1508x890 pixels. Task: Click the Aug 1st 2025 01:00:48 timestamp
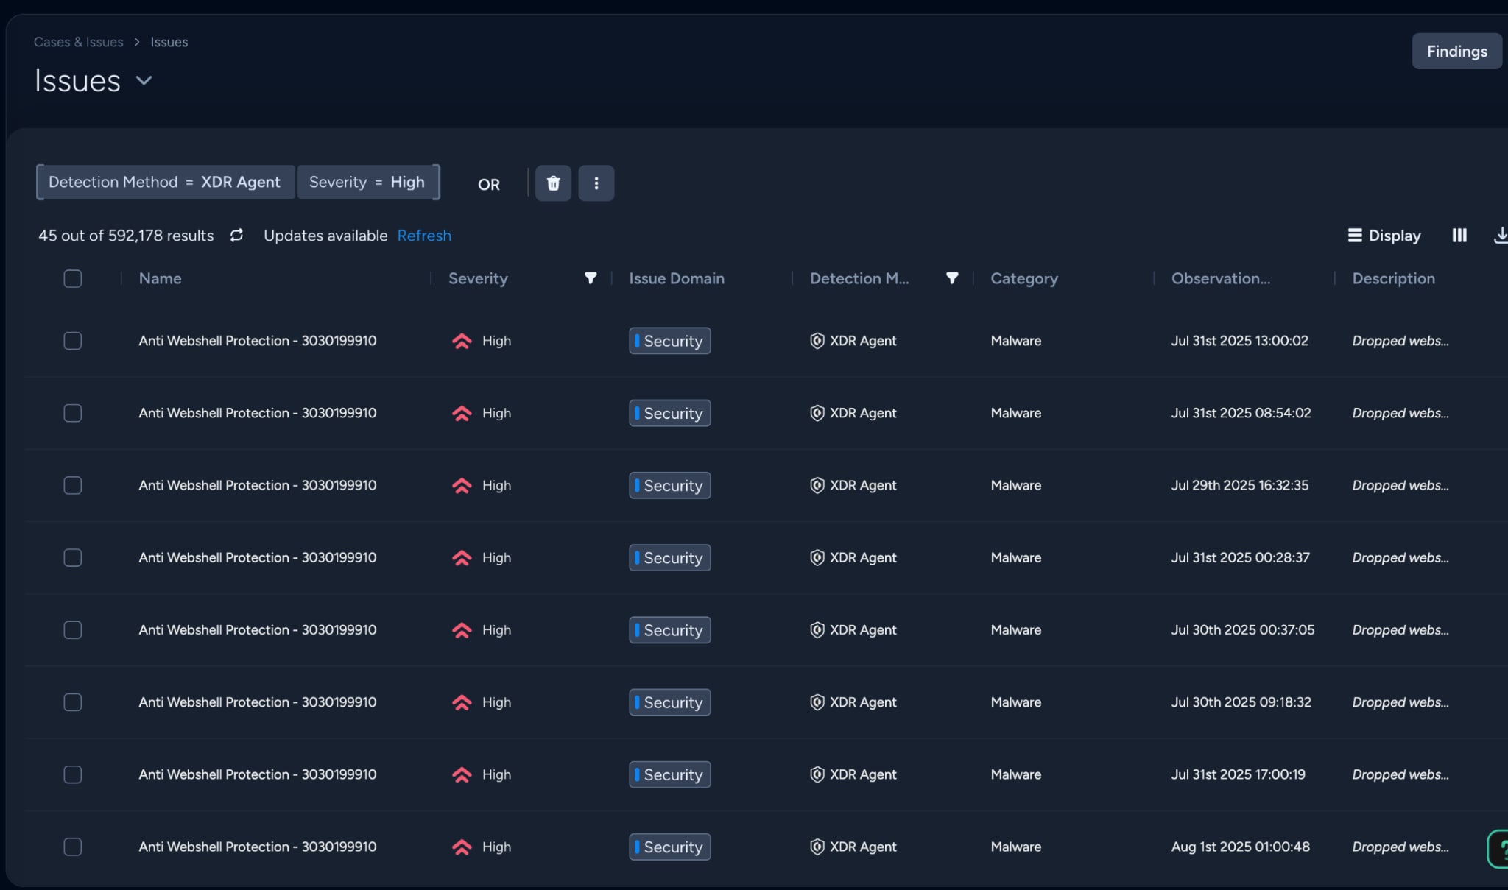(1241, 847)
